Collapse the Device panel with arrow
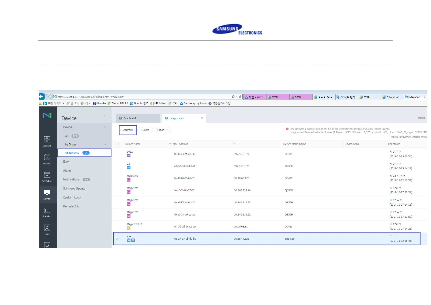431x305 pixels. pos(105,116)
